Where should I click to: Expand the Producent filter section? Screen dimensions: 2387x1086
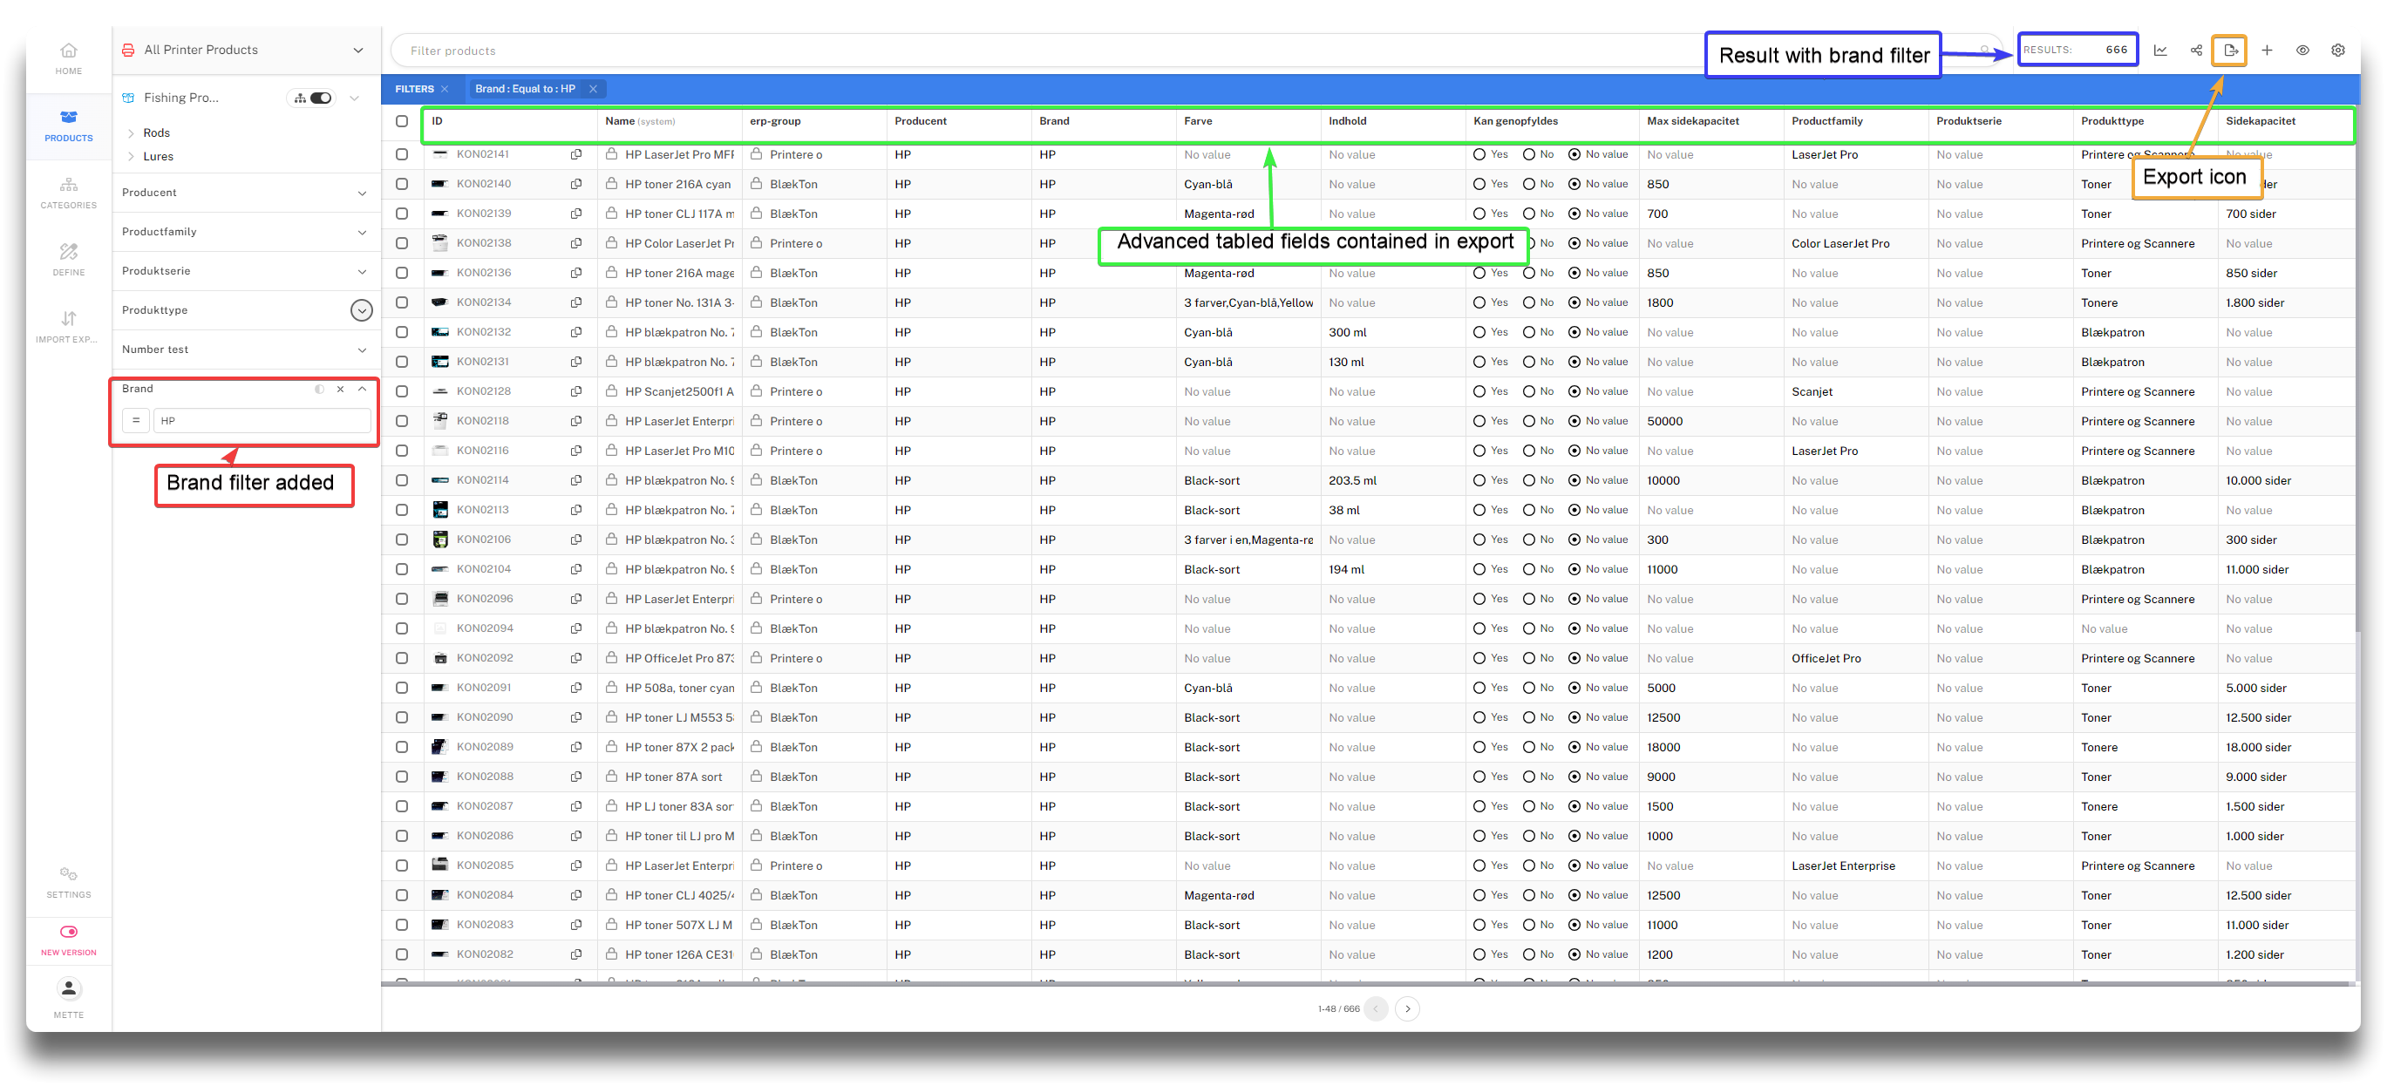coord(362,193)
